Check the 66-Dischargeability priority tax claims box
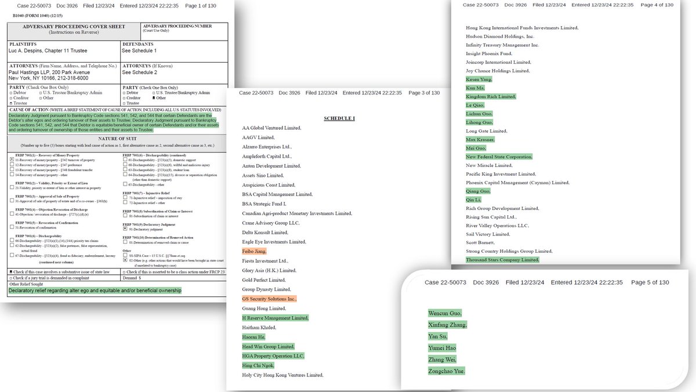Screen dimensions: 696x392 pyautogui.click(x=12, y=240)
